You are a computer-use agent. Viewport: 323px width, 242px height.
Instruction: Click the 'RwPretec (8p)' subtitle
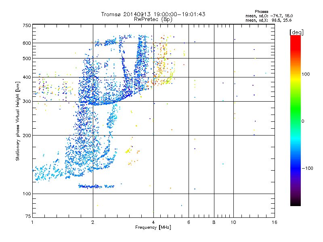click(153, 19)
